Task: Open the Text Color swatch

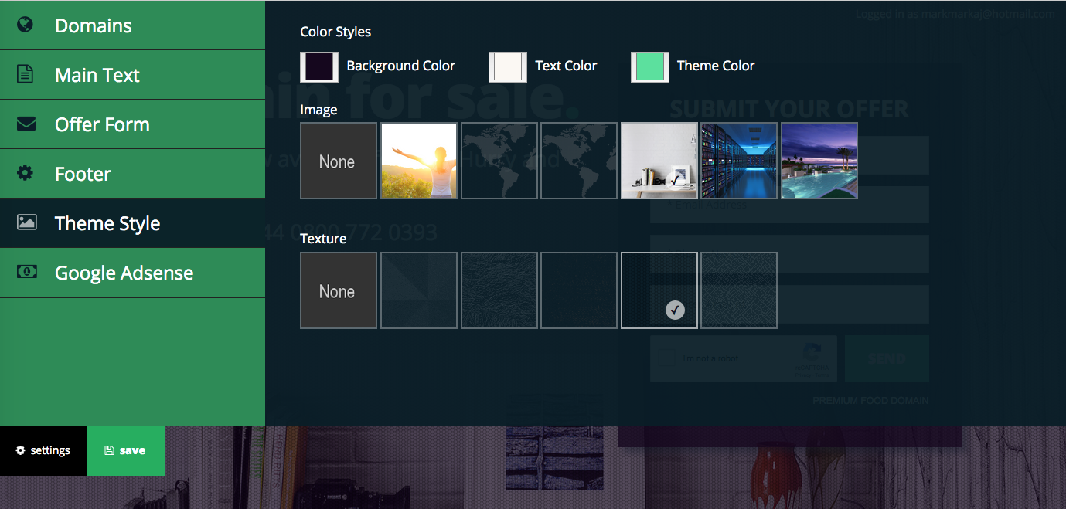Action: pos(508,66)
